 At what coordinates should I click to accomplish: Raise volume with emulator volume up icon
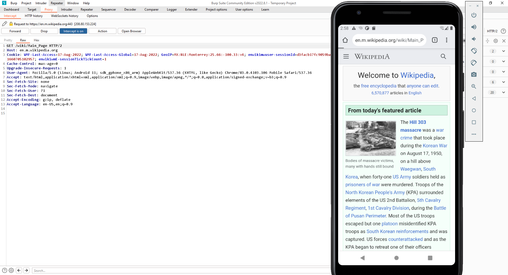pyautogui.click(x=474, y=27)
